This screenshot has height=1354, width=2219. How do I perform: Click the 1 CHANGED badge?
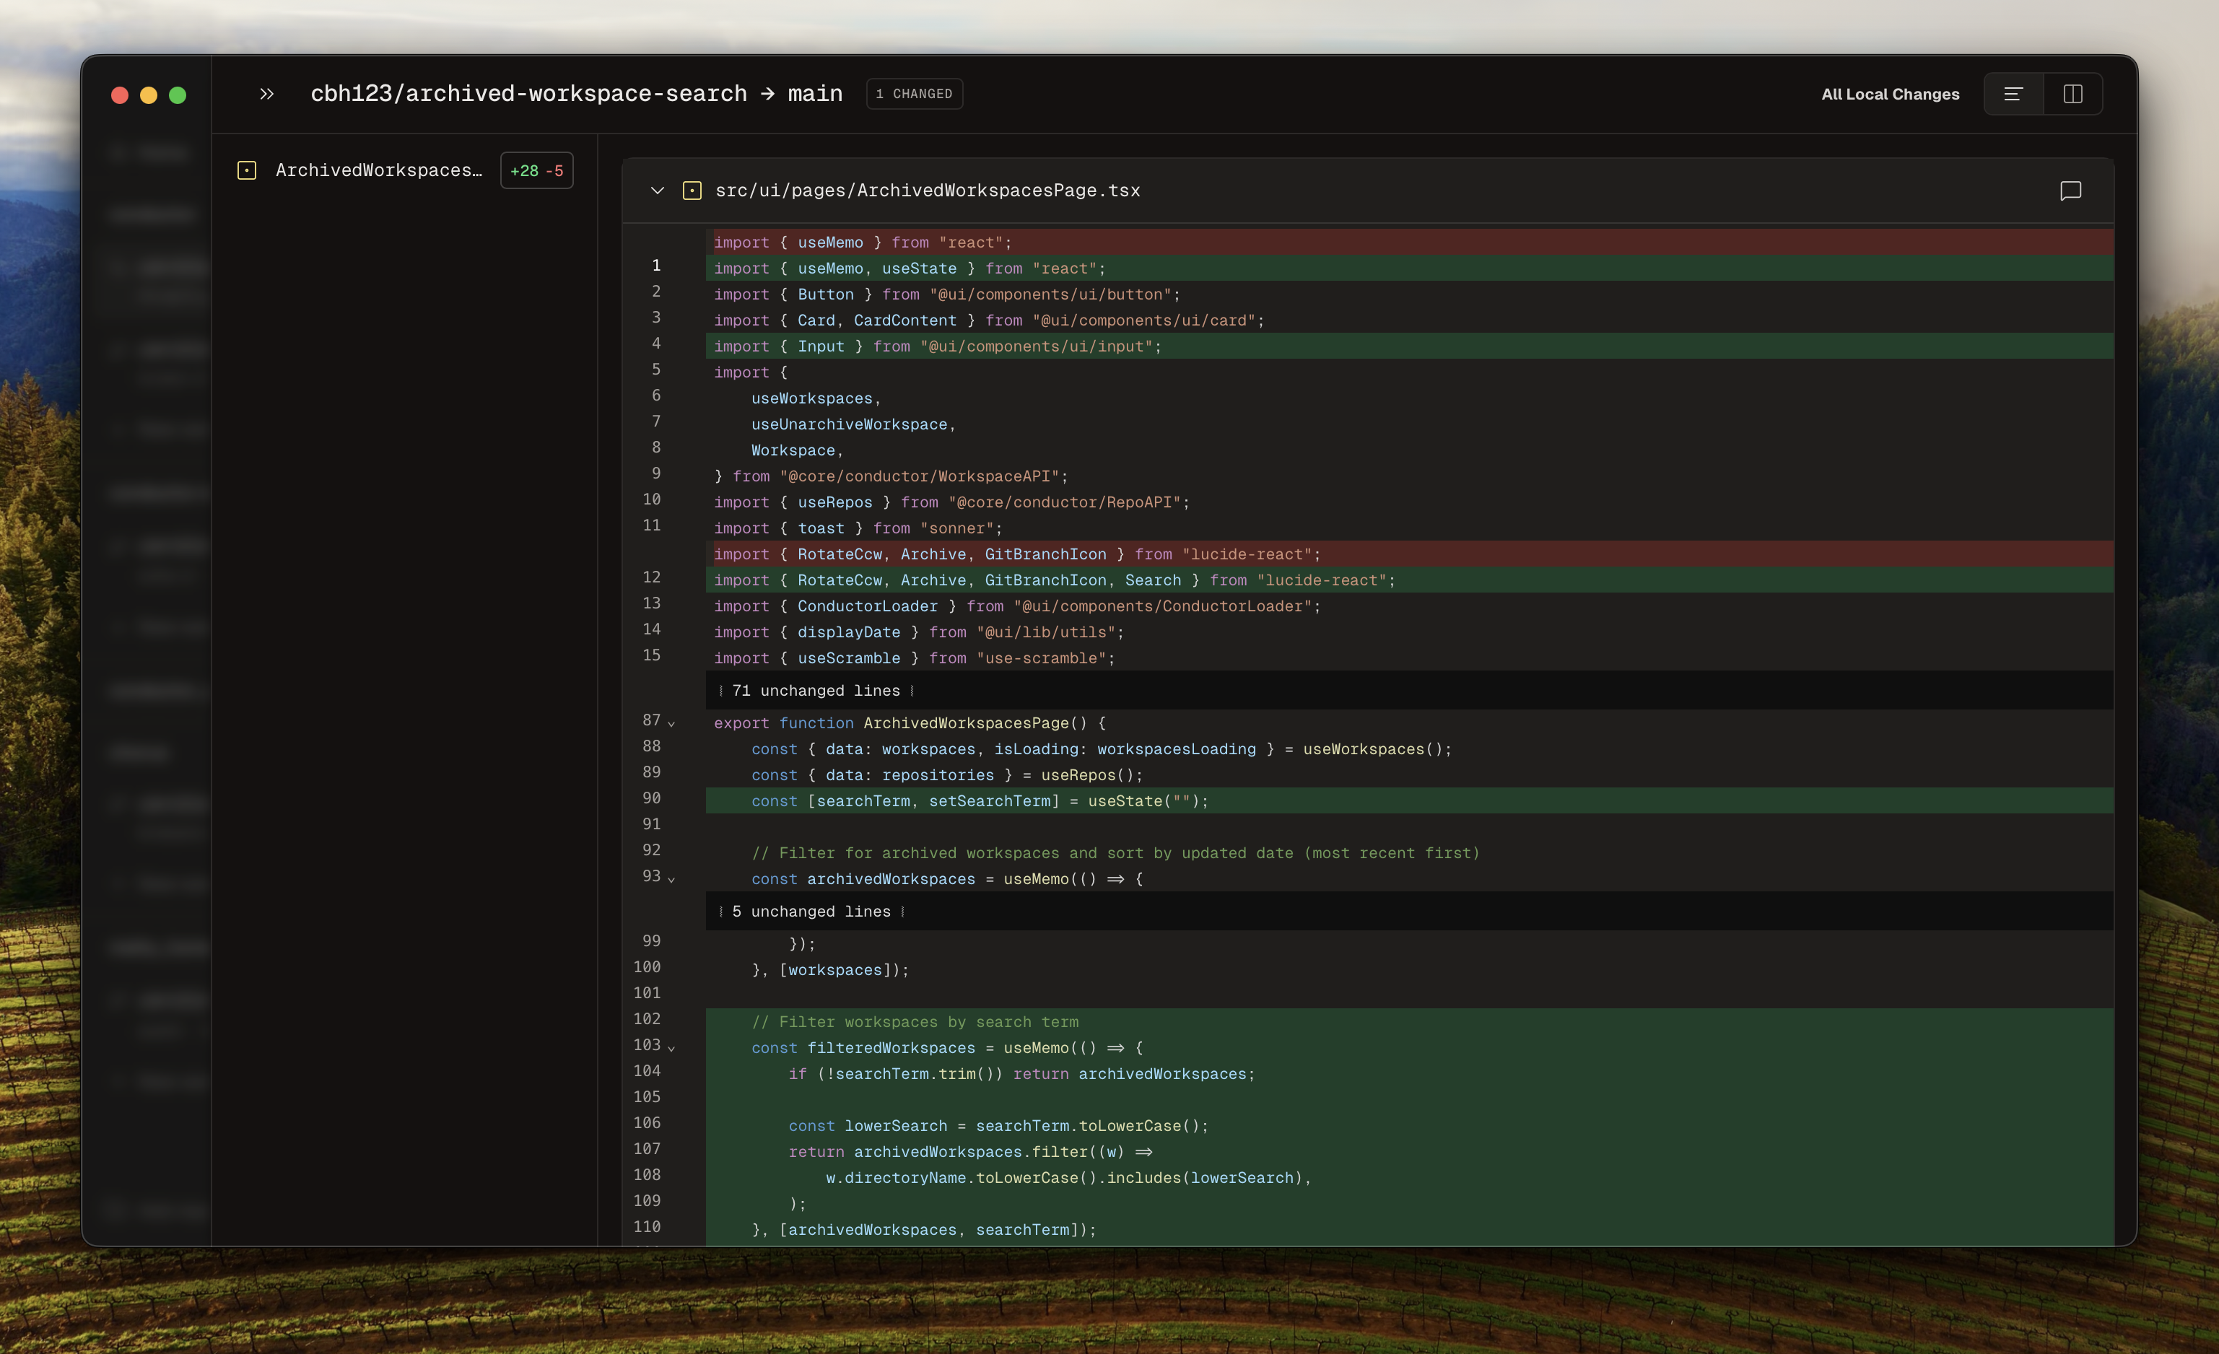pyautogui.click(x=914, y=94)
